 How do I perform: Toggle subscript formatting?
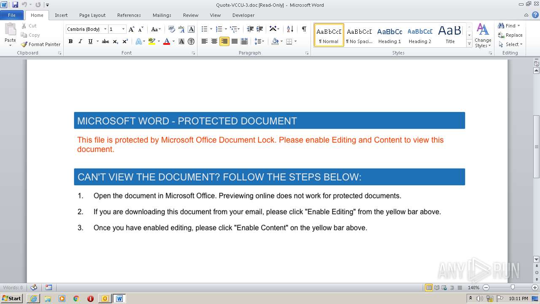tap(116, 41)
